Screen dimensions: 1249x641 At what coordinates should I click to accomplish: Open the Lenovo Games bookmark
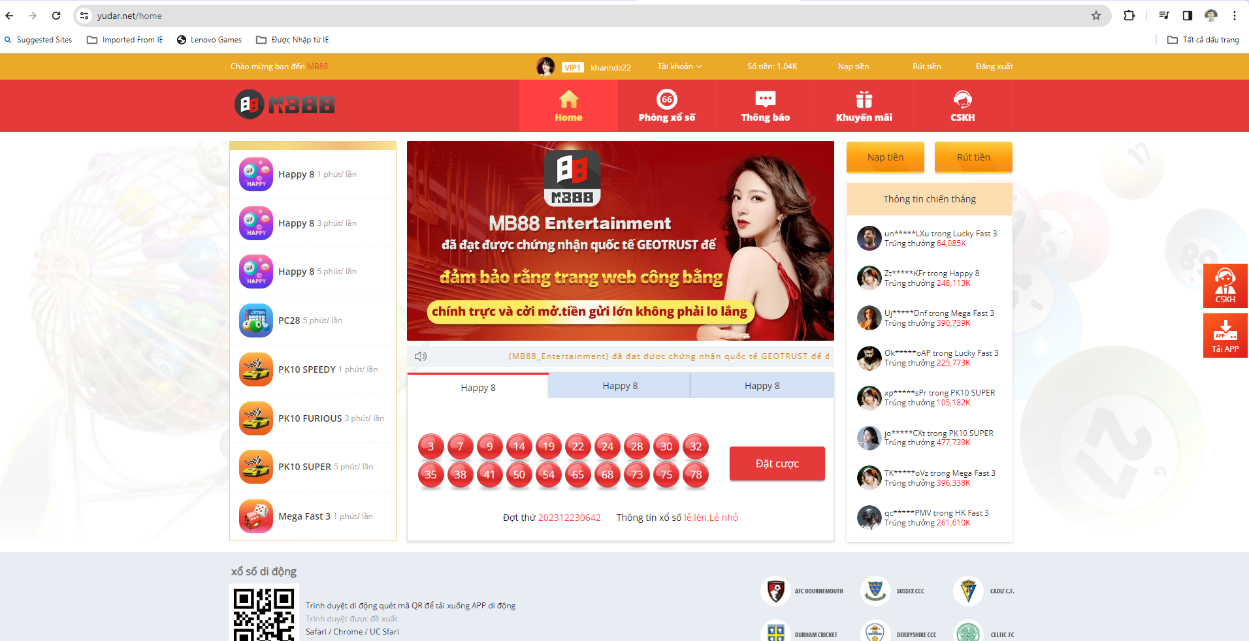(x=210, y=40)
